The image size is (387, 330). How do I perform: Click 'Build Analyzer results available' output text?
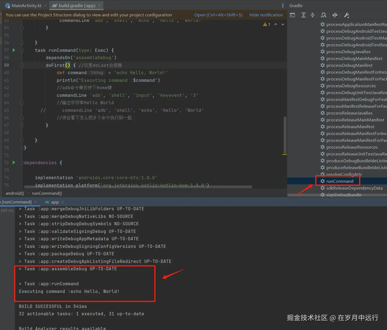coord(62,328)
